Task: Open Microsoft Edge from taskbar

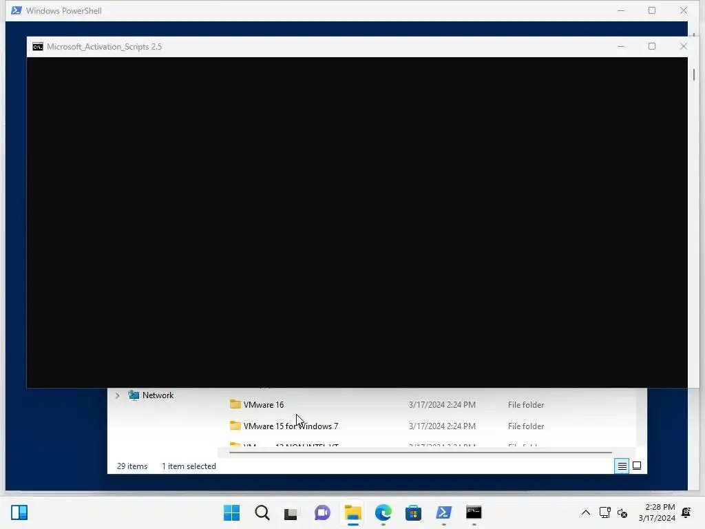Action: 383,512
